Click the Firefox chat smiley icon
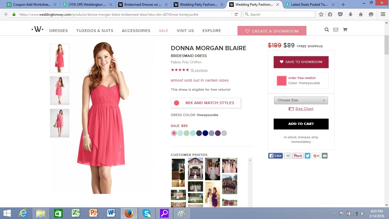 coord(371,14)
